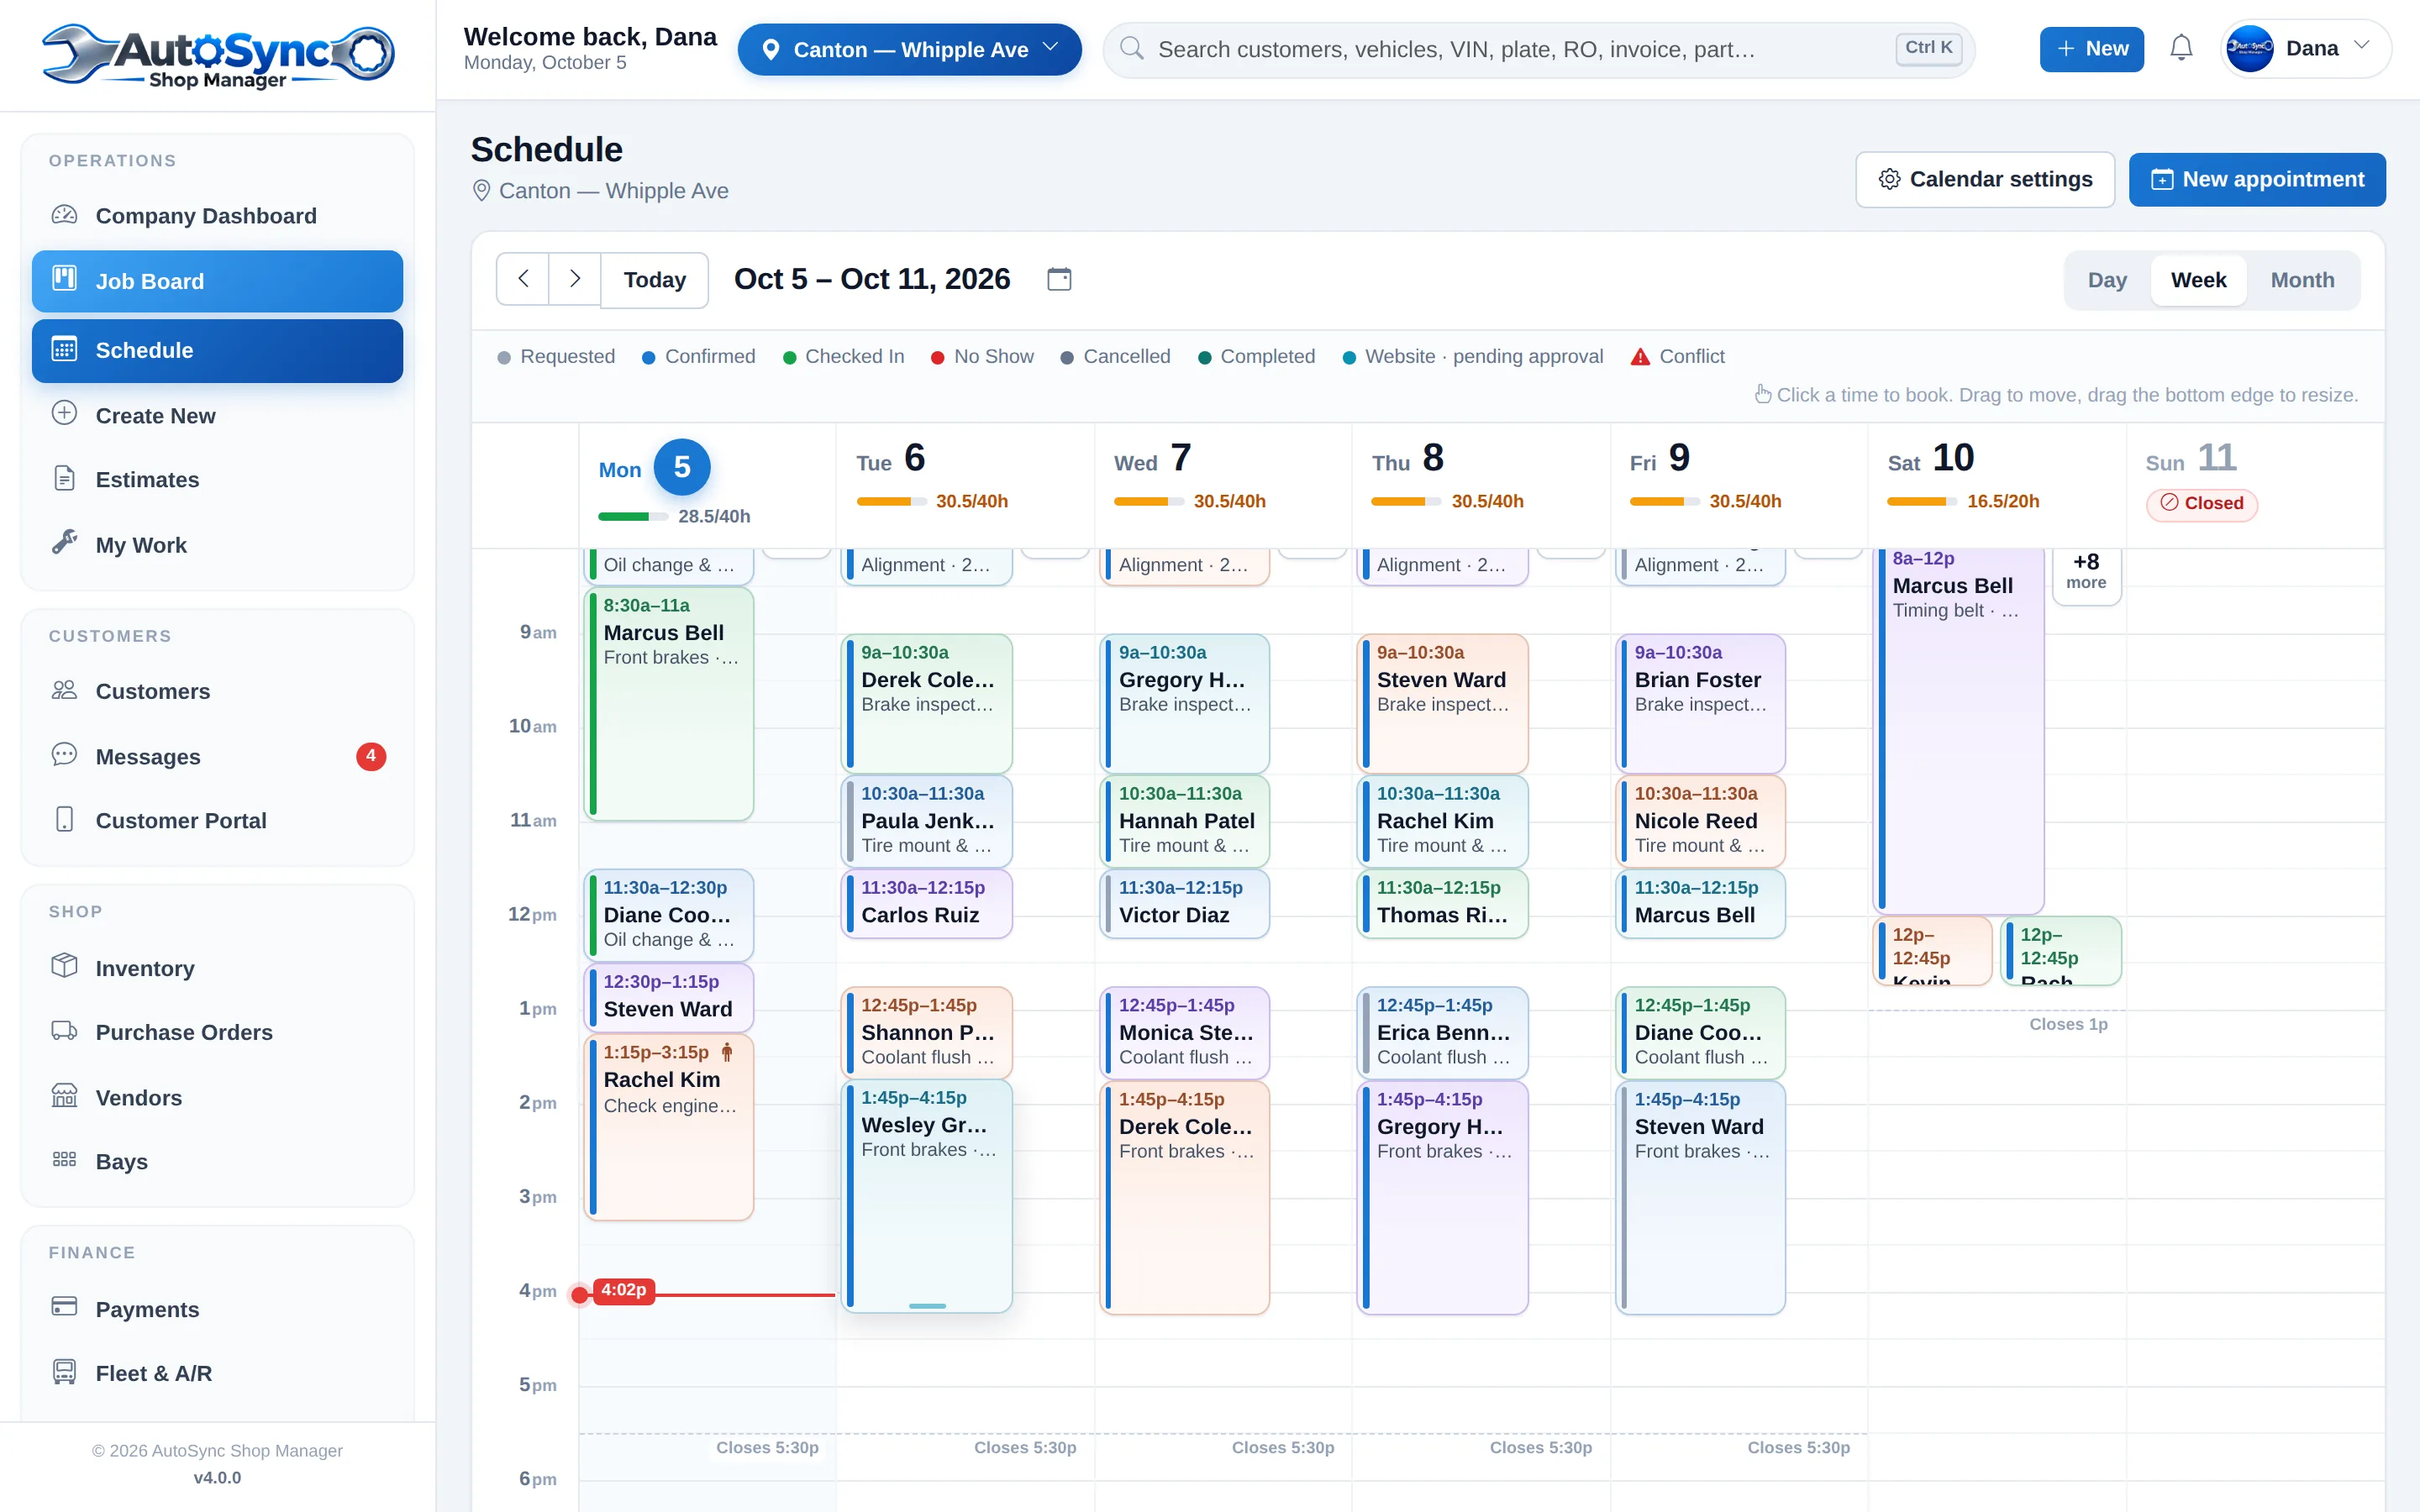Open the notifications bell
The image size is (2420, 1512).
coord(2181,48)
